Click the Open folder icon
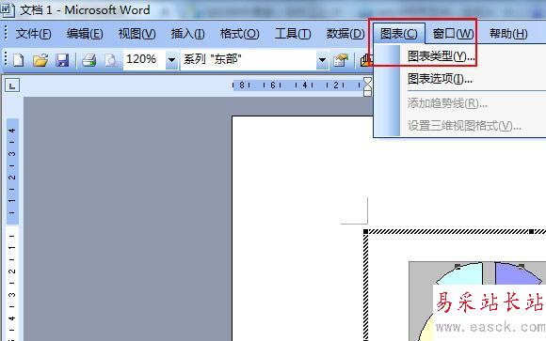Viewport: 546px width, 341px height. pos(40,60)
